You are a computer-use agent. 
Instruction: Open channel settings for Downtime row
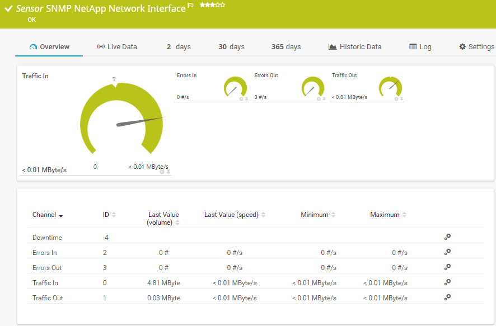coord(447,237)
